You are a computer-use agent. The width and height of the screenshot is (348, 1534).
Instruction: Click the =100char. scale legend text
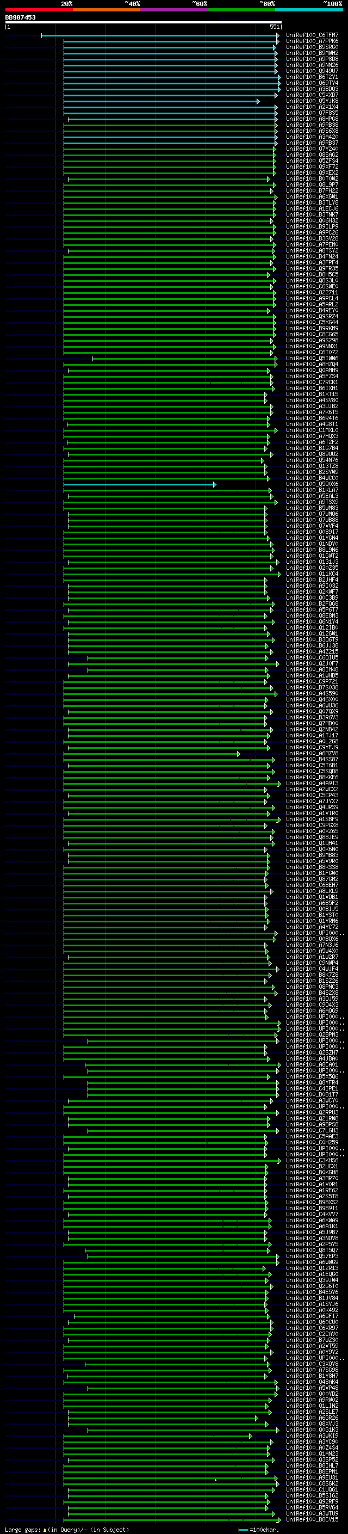263,1529
